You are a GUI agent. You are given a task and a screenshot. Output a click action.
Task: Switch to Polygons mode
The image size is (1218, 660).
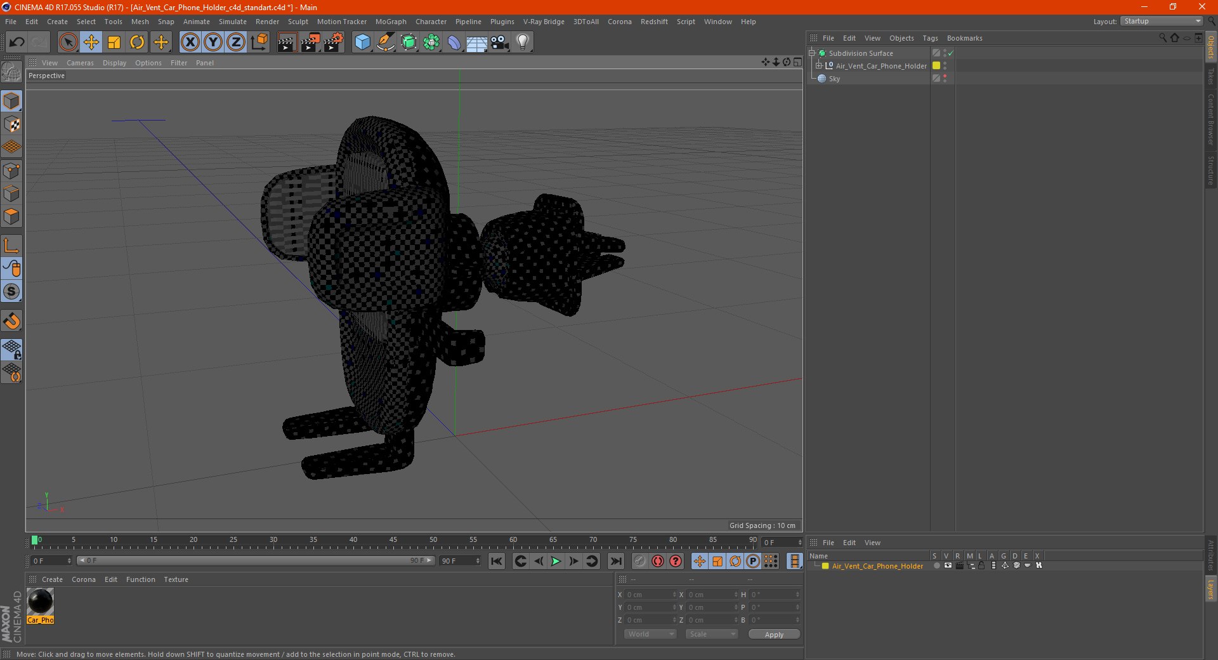tap(11, 216)
